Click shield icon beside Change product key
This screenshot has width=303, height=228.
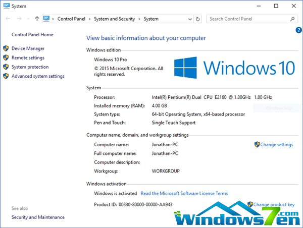250,204
